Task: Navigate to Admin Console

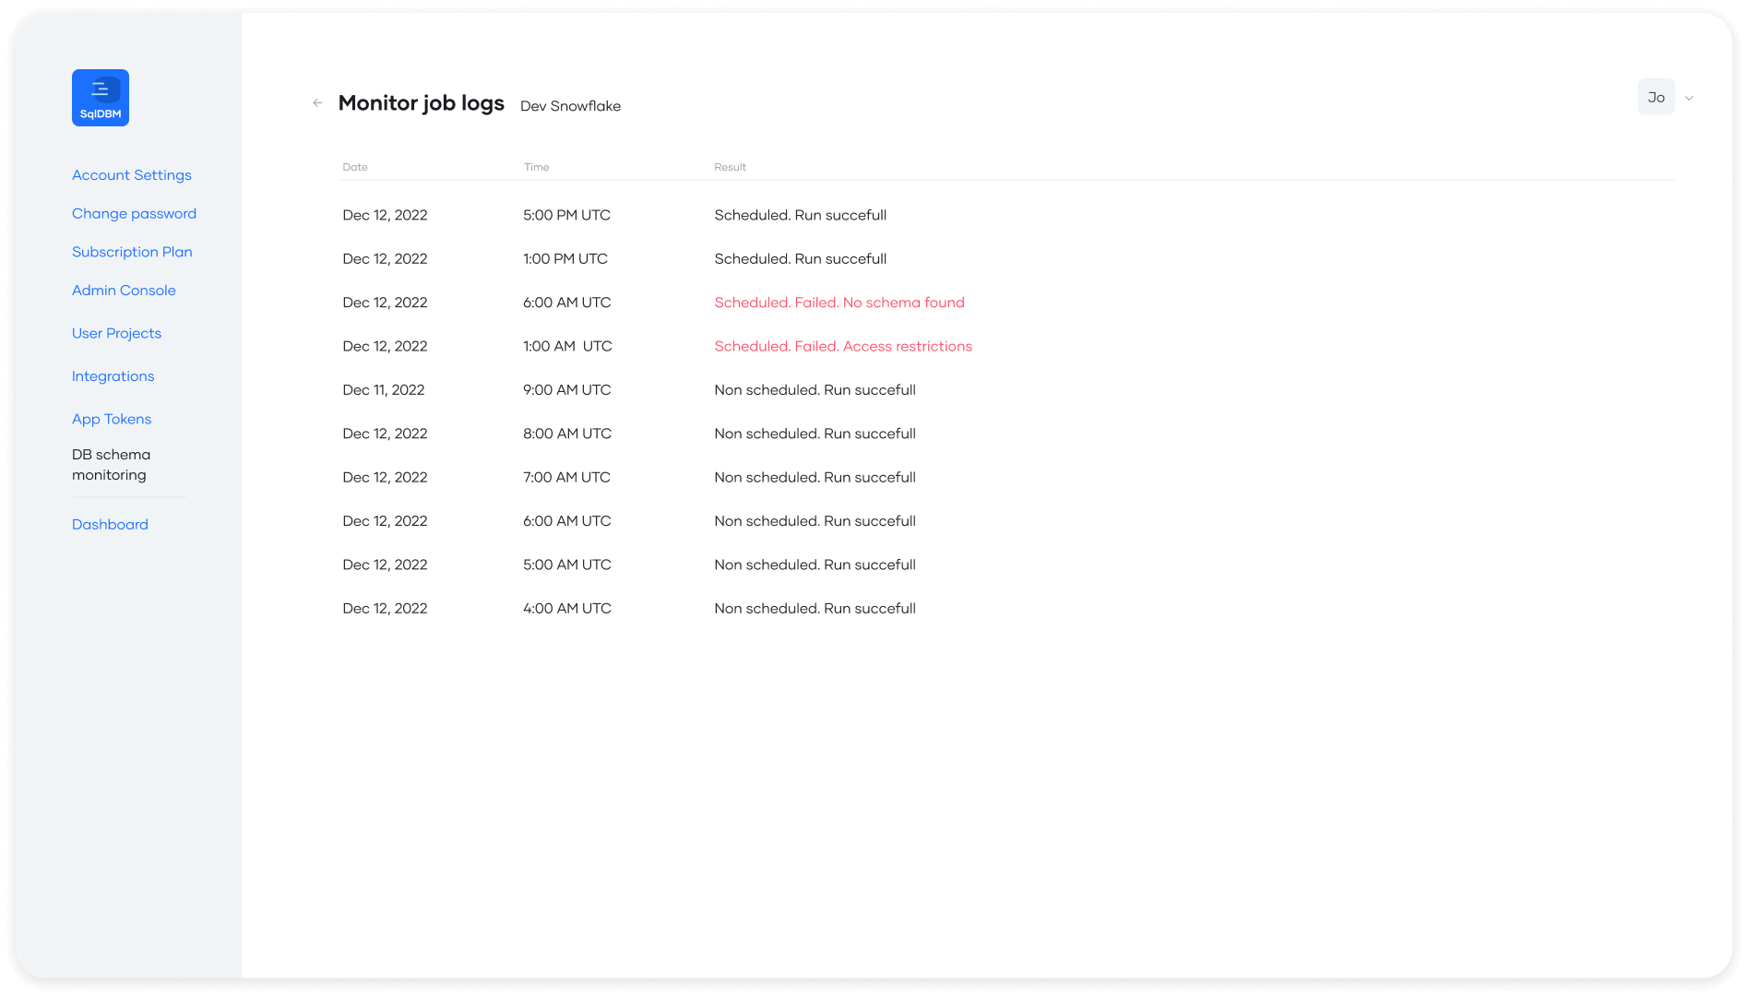Action: click(x=124, y=290)
